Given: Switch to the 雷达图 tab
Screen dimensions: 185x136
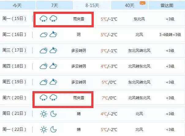Looking at the screenshot, I should [x=167, y=5].
